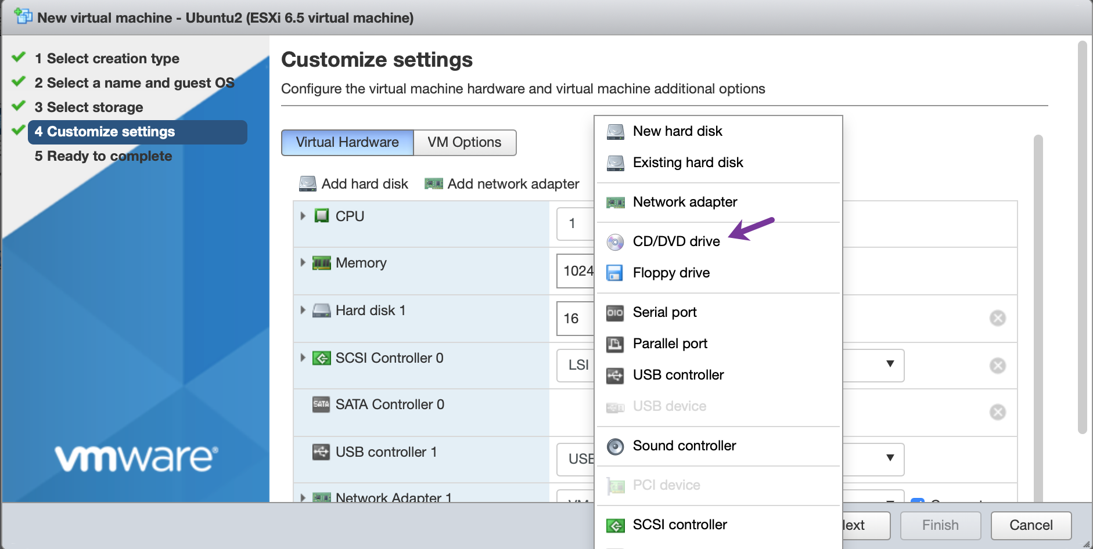
Task: Click the CD/DVD drive disc icon
Action: click(615, 242)
